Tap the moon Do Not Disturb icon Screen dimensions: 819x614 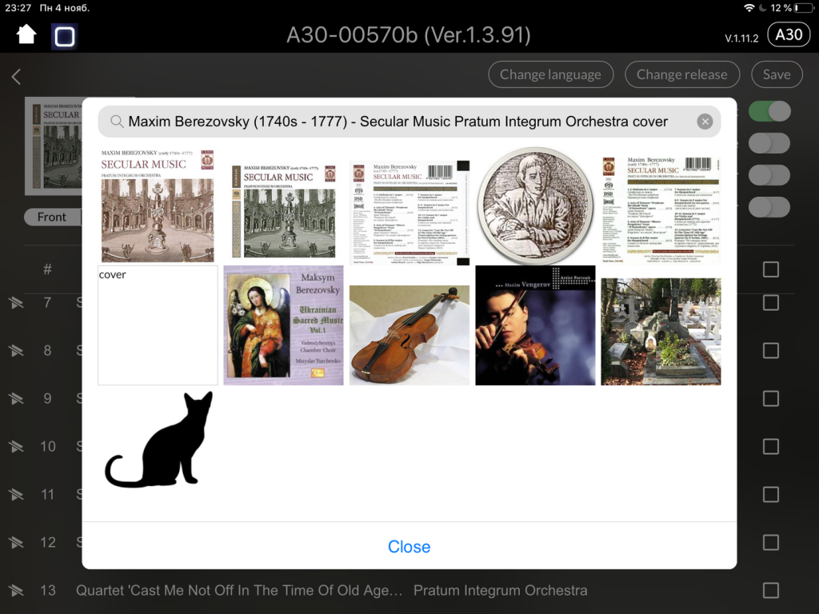[762, 8]
